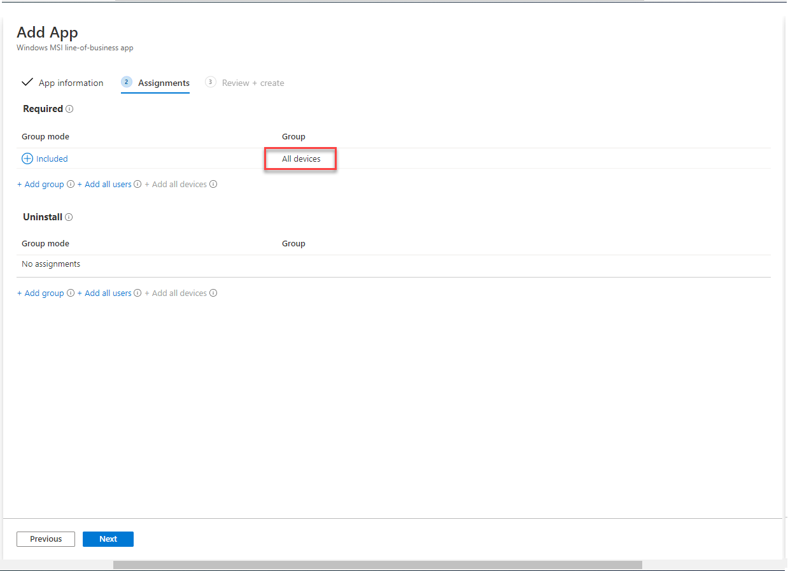This screenshot has height=571, width=788.
Task: Click the info icon next to Add group under Uninstall
Action: (70, 293)
